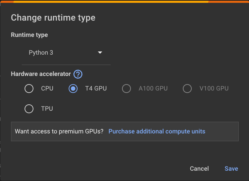Click the A100 GPU option label text

pos(153,88)
